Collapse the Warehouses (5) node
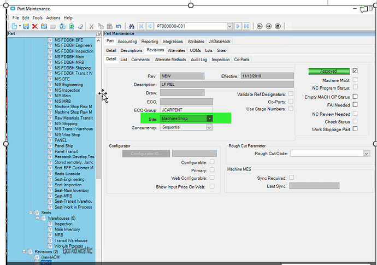Image resolution: width=377 pixels, height=265 pixels. click(x=37, y=218)
